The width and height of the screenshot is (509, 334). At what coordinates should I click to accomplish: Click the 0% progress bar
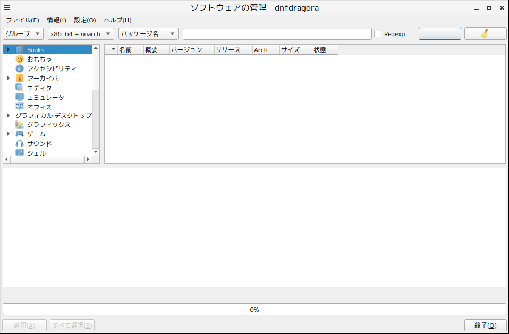click(x=254, y=310)
